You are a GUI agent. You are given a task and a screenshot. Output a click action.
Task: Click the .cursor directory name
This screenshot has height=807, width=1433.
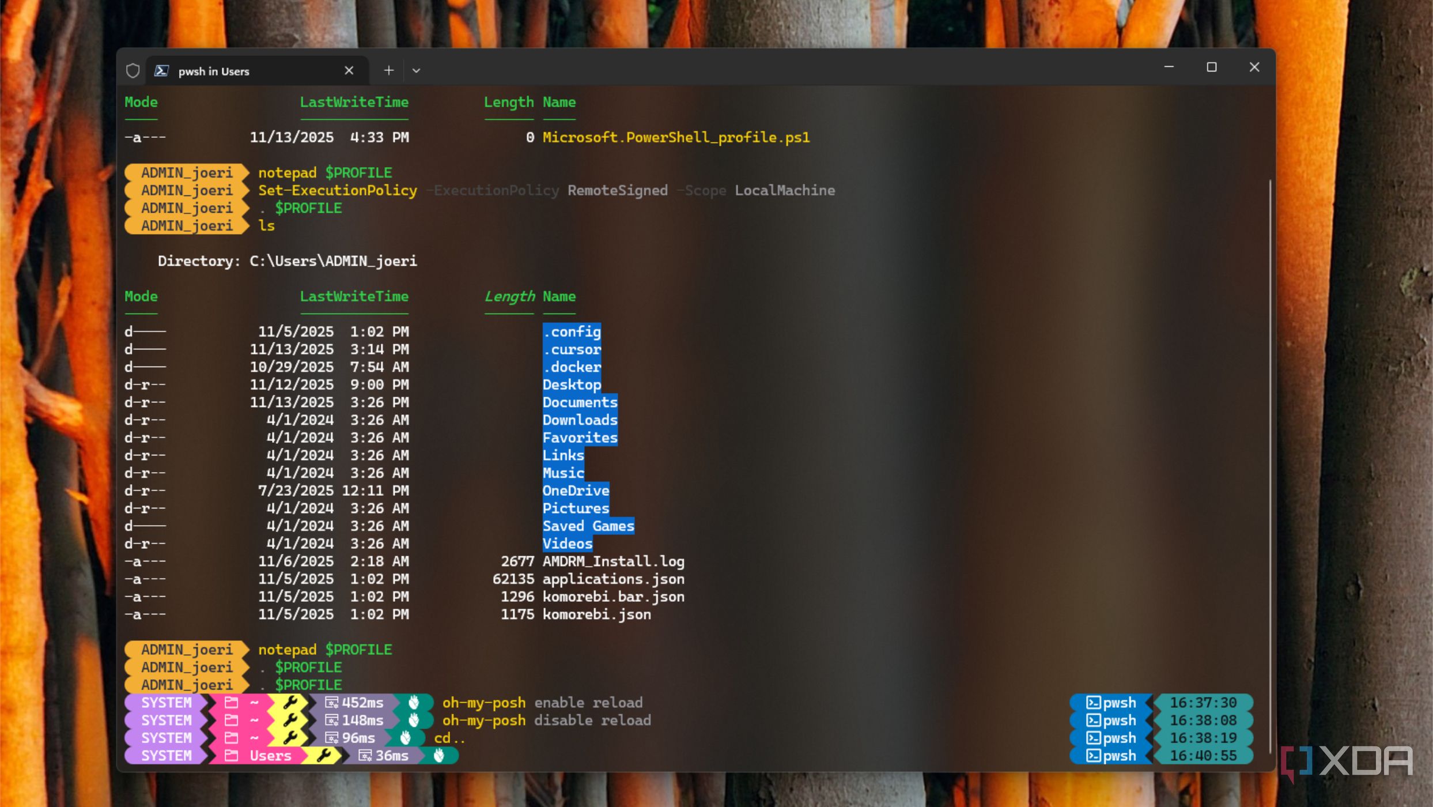[x=572, y=350]
